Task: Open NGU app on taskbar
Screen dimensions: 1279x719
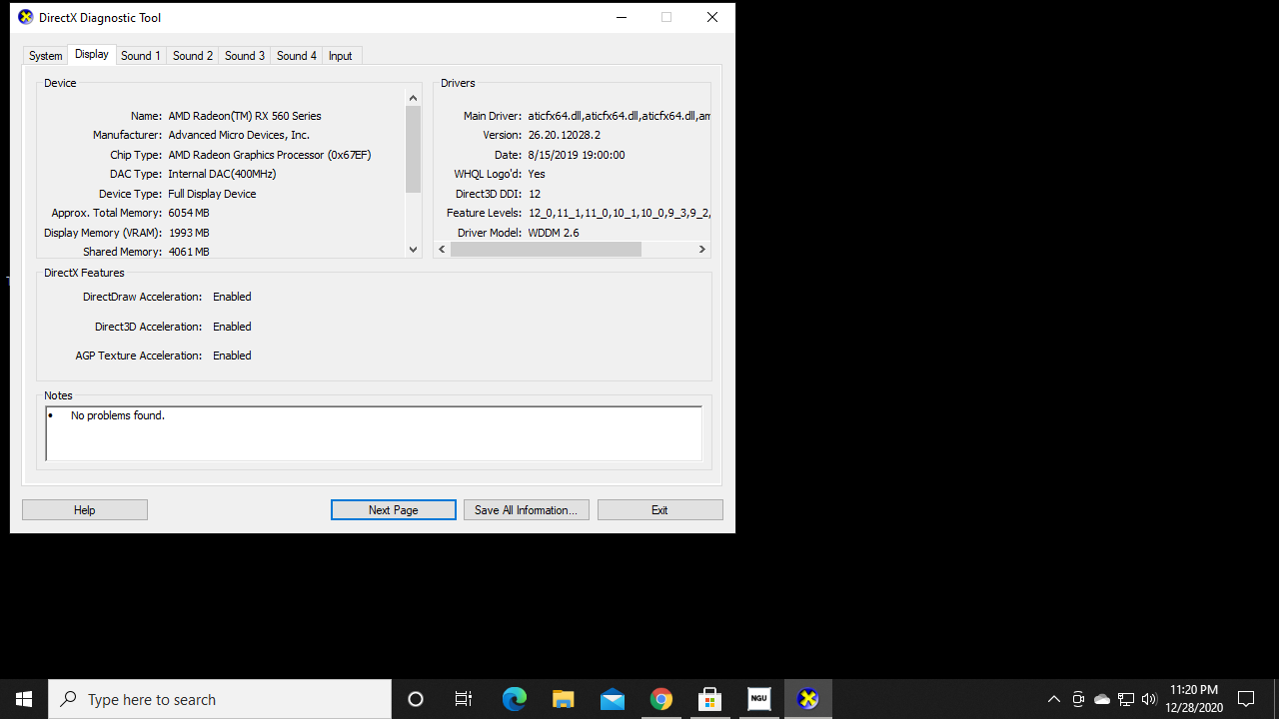Action: (759, 699)
